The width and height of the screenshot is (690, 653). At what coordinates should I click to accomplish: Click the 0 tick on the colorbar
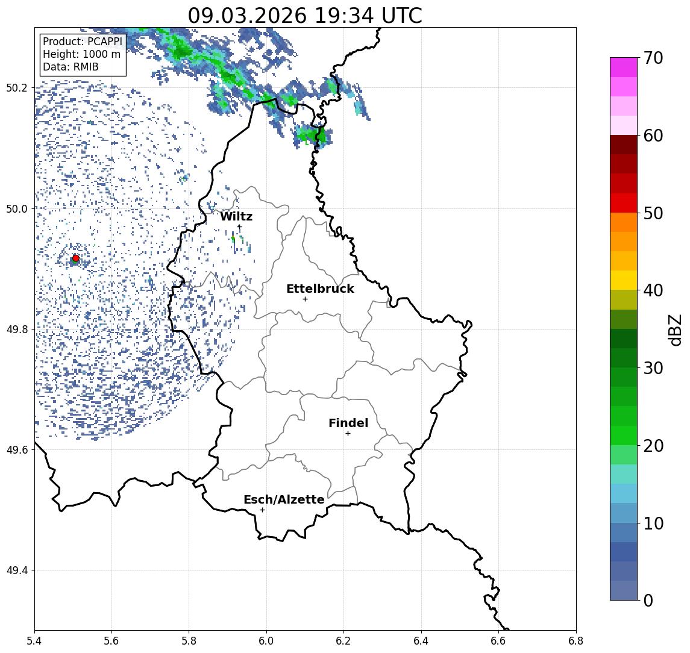(648, 600)
